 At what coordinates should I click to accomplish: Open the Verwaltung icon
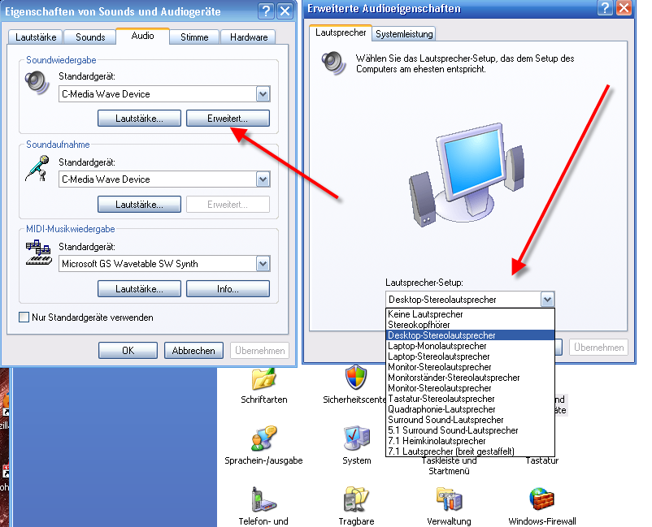click(449, 499)
